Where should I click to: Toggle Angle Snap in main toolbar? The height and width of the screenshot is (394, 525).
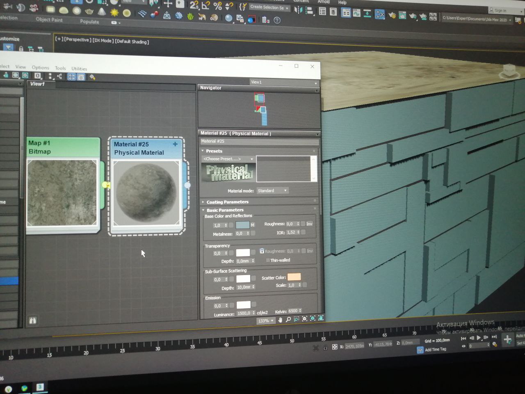pos(206,5)
